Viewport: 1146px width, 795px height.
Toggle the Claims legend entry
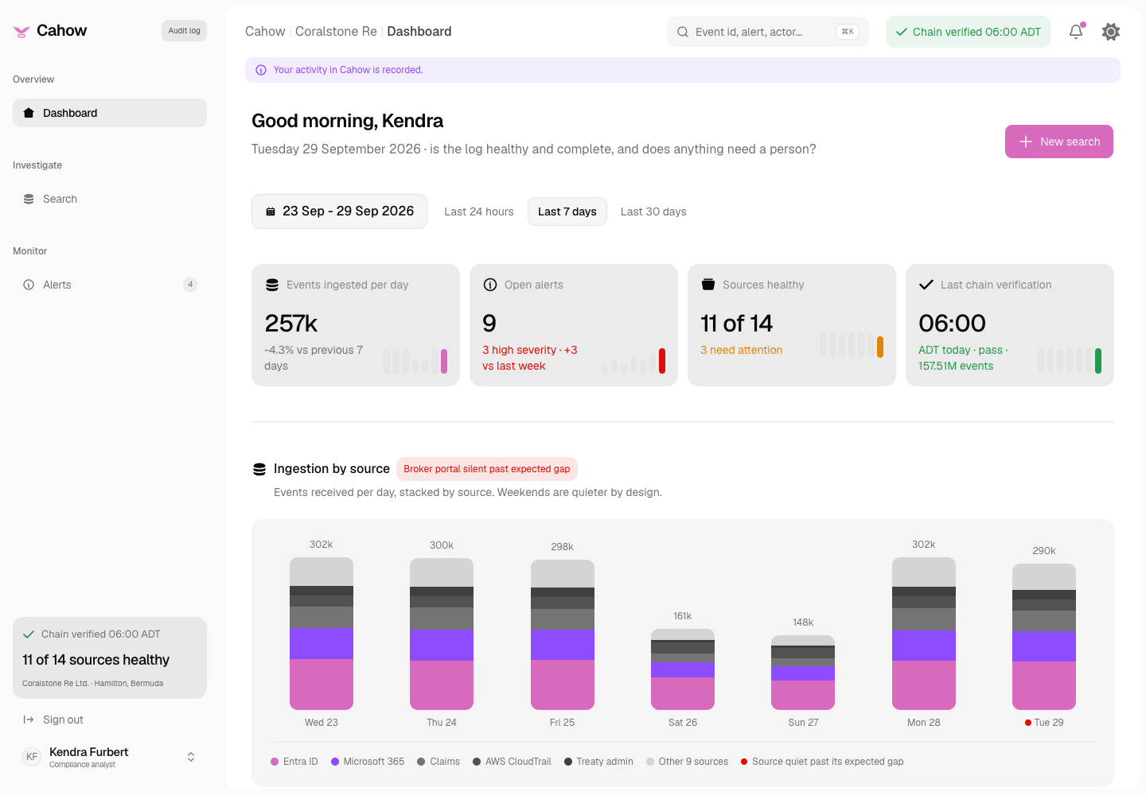point(439,762)
